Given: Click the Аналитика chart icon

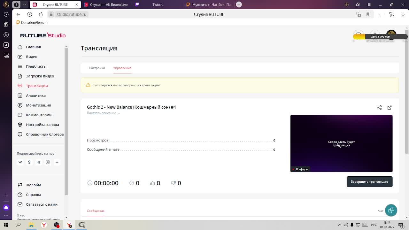Looking at the screenshot, I should pos(20,96).
